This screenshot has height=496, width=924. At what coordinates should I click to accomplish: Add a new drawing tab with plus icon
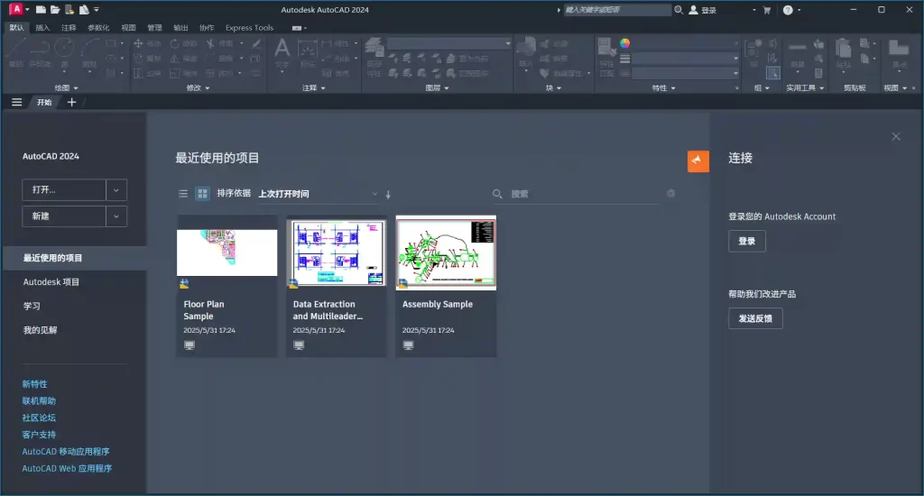click(72, 102)
